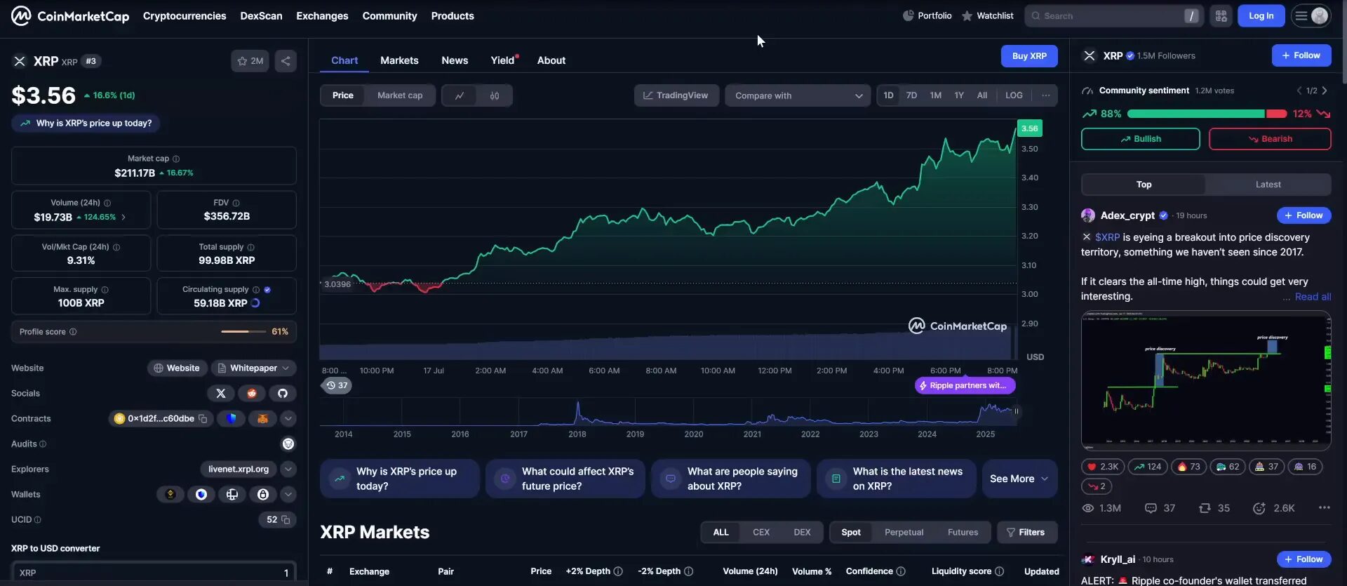Enable LOG scale on chart
Viewport: 1347px width, 586px height.
[x=1013, y=95]
